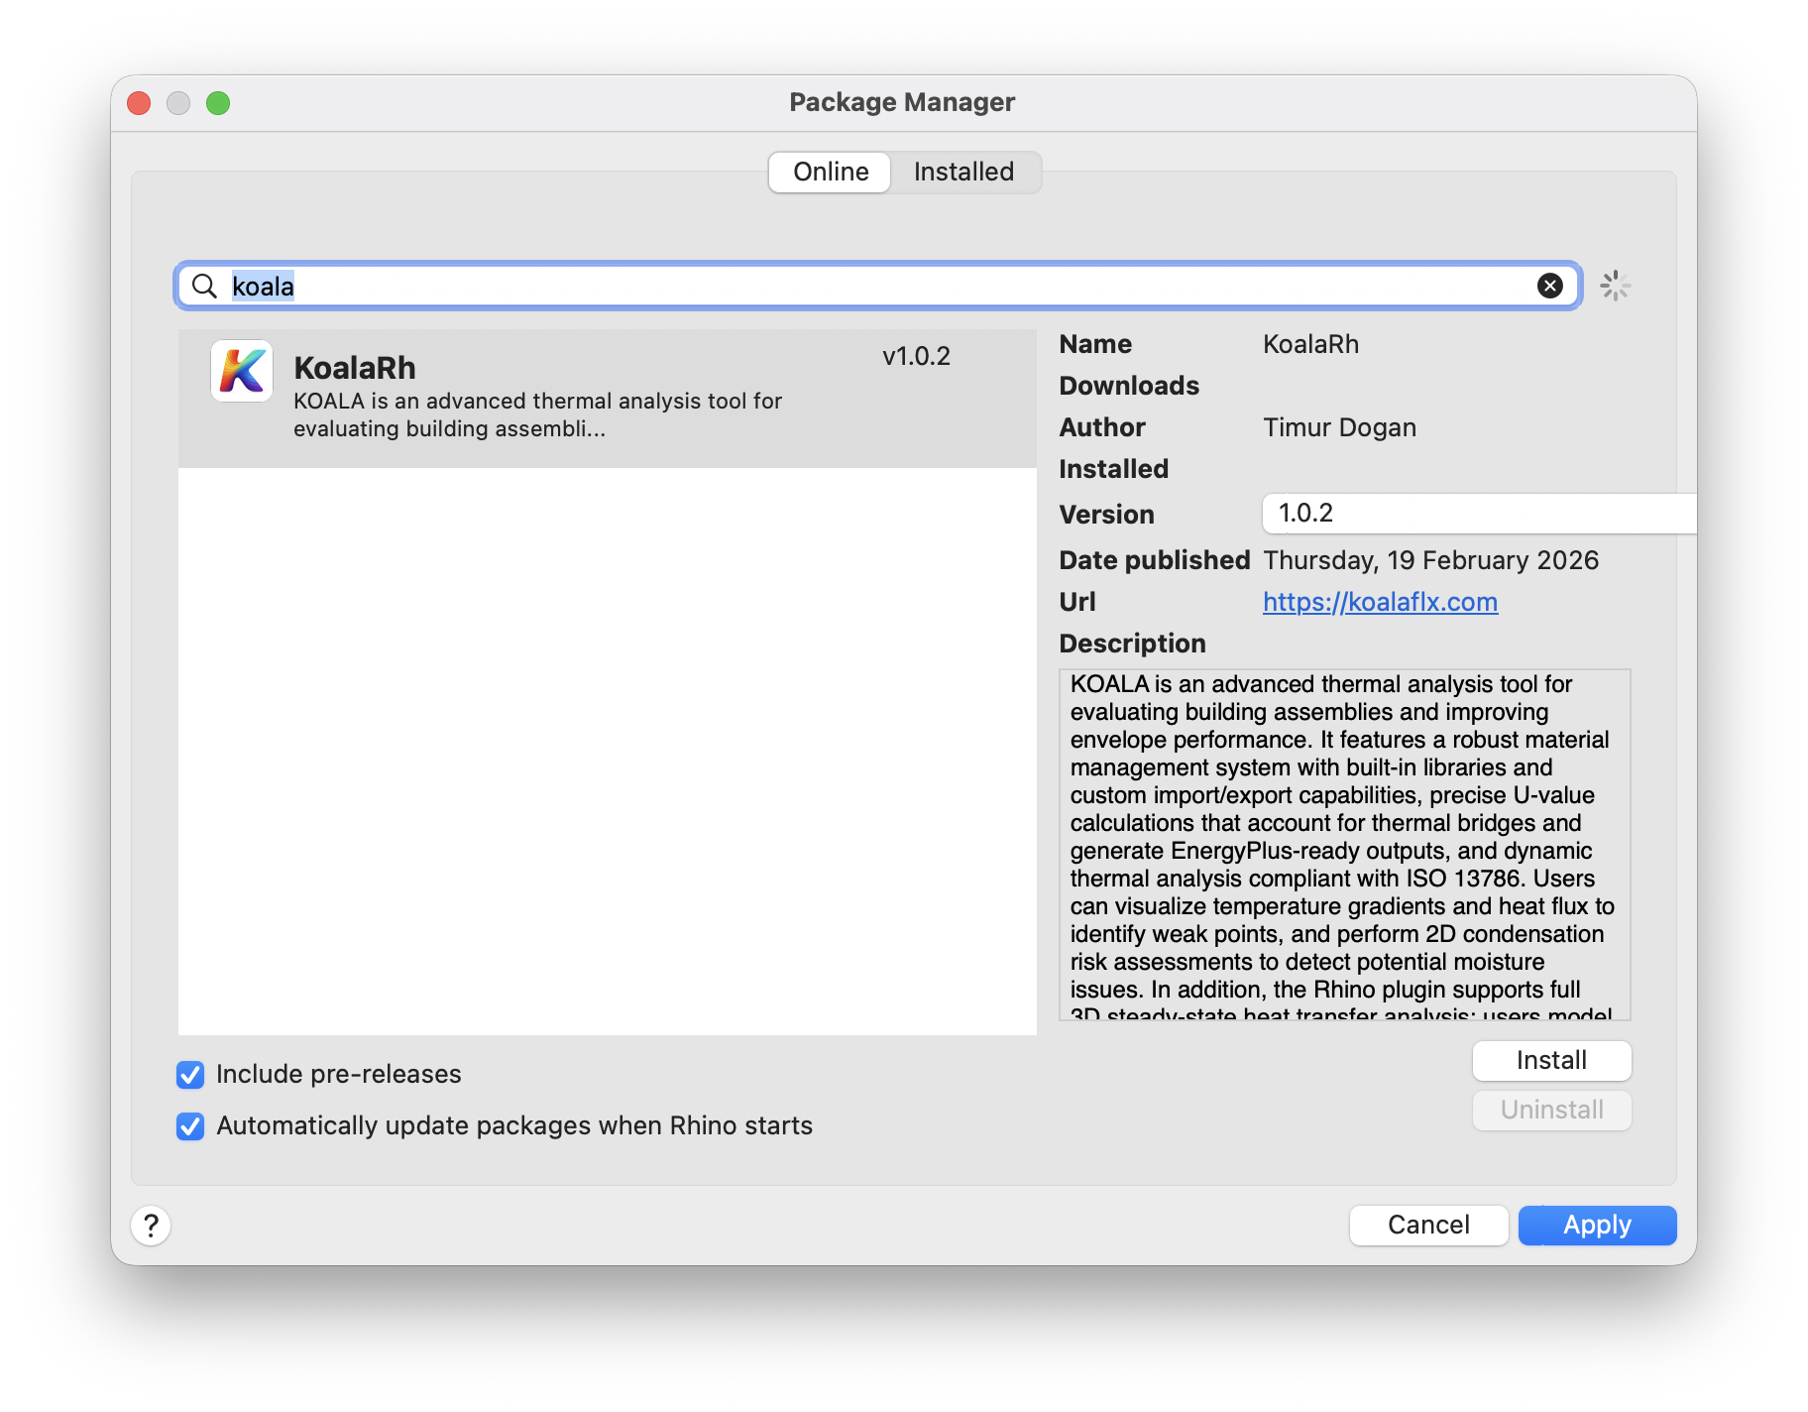Click the loading spinner beside the search bar
The width and height of the screenshot is (1808, 1412).
click(x=1616, y=285)
